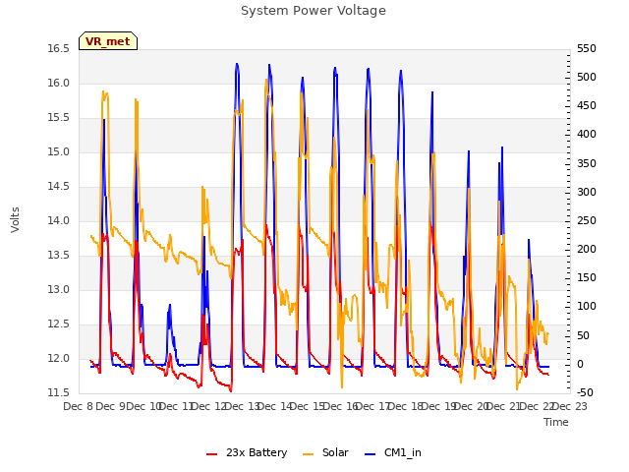The width and height of the screenshot is (629, 472).
Task: Click the Dec 16 date label
Action: click(x=341, y=406)
